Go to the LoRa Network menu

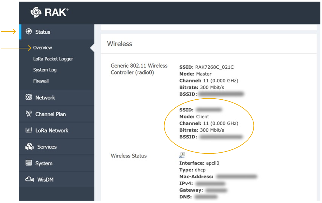pos(57,130)
